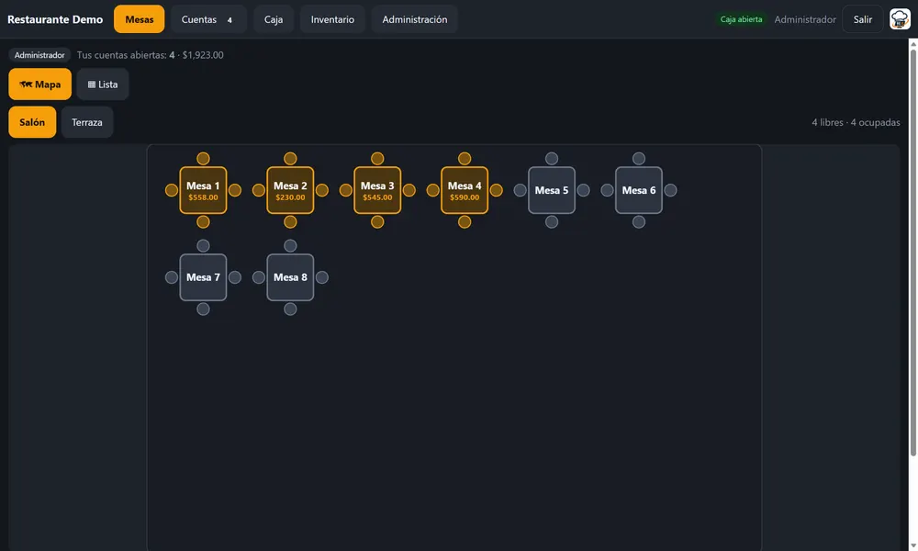918x551 pixels.
Task: Open Mesa 4 with $590.00 balance
Action: pyautogui.click(x=465, y=190)
